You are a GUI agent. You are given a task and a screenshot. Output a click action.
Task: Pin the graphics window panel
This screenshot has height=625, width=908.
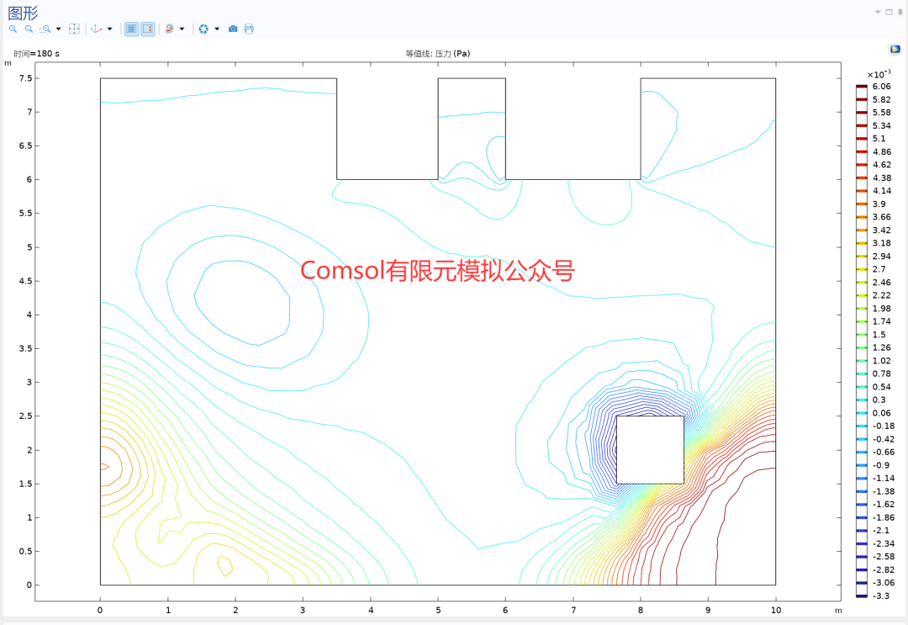click(900, 12)
